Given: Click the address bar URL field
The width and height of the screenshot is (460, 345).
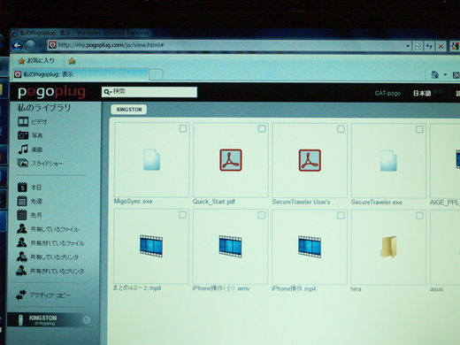Looking at the screenshot, I should point(227,45).
